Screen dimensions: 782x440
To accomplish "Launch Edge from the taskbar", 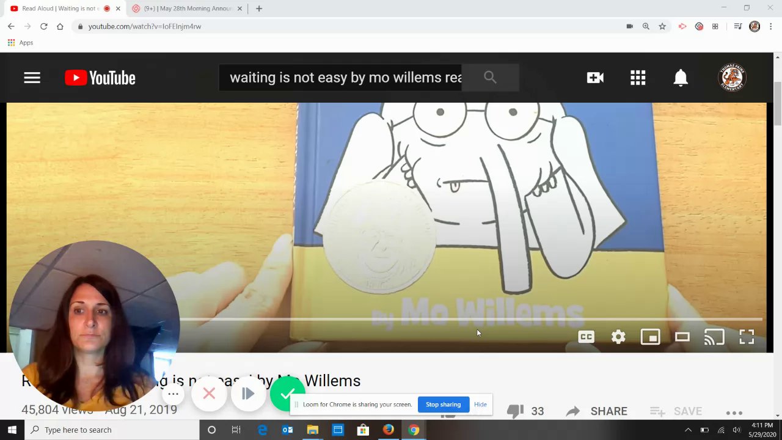I will tap(262, 430).
